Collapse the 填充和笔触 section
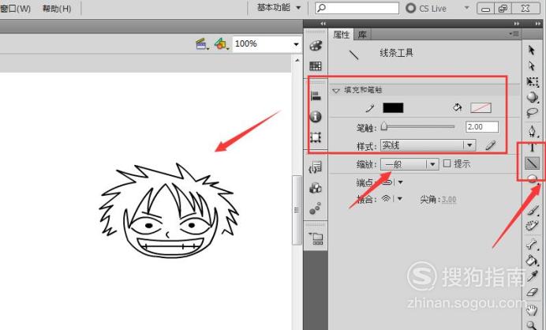546x330 pixels. click(x=335, y=91)
